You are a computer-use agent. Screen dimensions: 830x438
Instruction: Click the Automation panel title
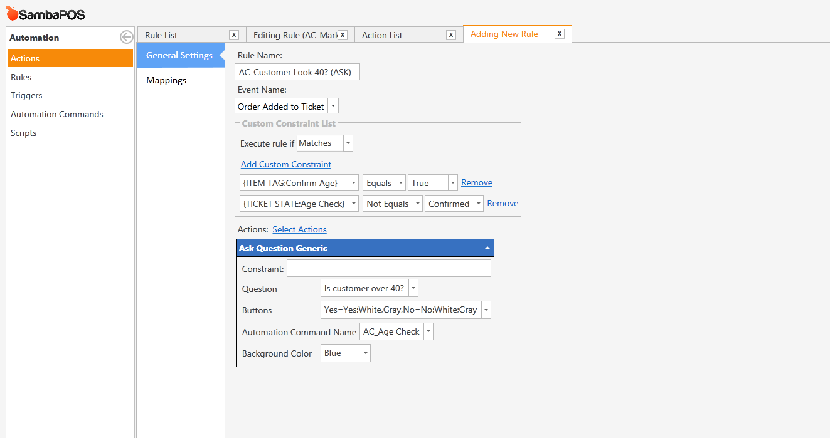coord(35,38)
